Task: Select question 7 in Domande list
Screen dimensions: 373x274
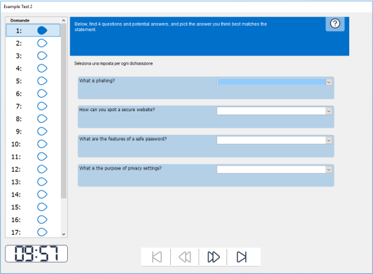Action: pyautogui.click(x=33, y=106)
